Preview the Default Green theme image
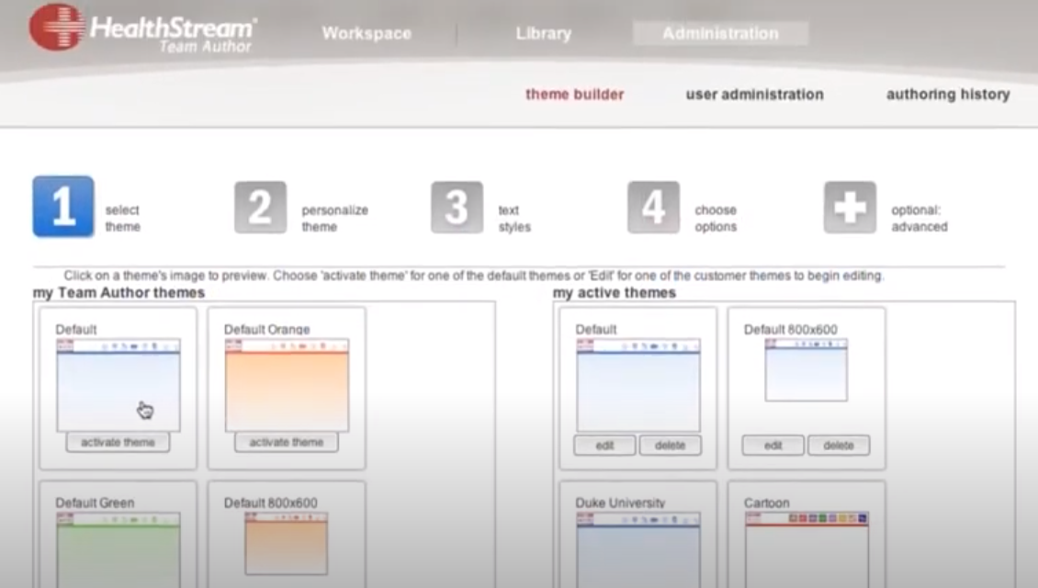 coord(118,549)
